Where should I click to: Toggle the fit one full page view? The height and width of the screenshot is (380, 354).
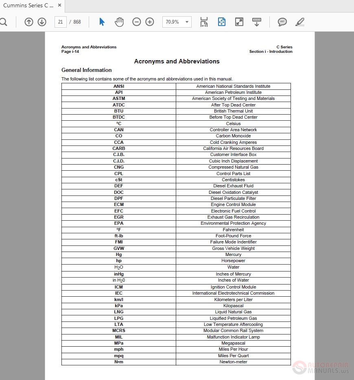point(222,22)
